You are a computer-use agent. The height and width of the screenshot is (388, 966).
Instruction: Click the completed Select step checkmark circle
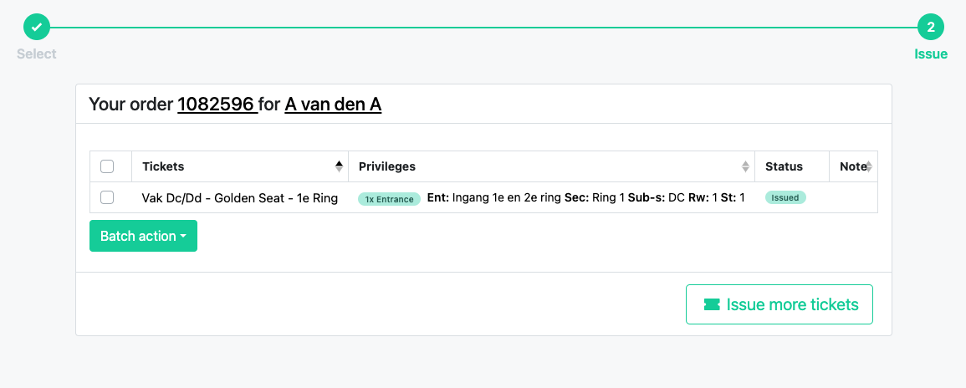tap(36, 27)
